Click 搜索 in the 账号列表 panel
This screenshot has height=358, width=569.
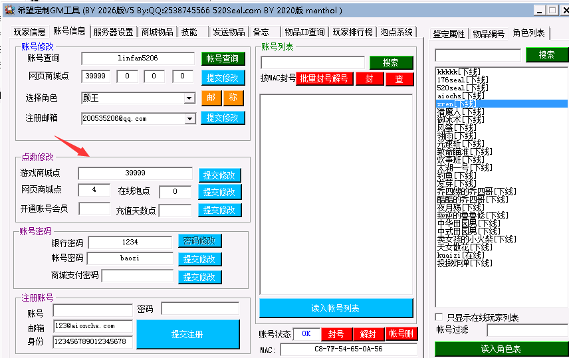click(391, 62)
